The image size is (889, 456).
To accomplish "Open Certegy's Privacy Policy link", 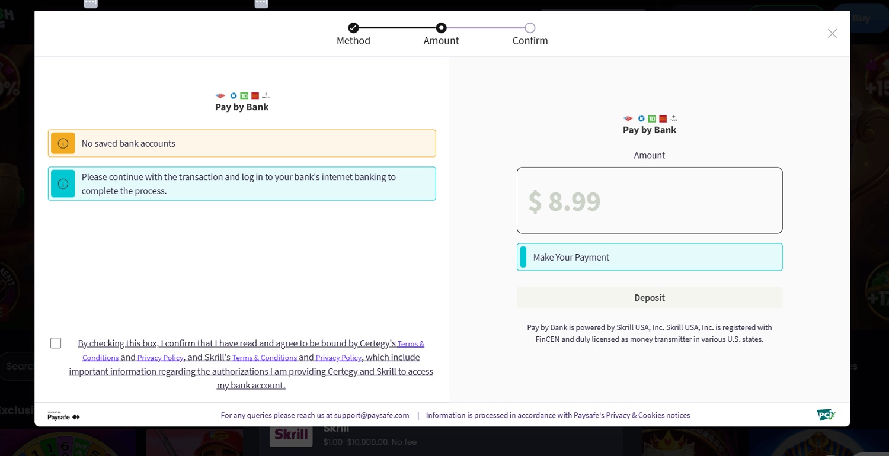I will (160, 358).
